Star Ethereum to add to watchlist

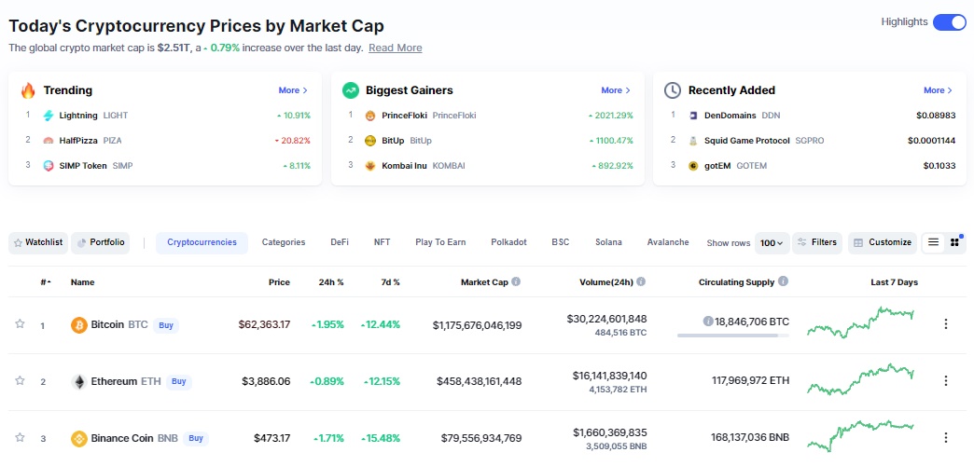click(20, 381)
